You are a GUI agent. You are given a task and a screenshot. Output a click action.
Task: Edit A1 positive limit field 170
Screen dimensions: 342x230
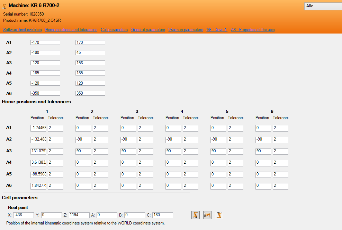tap(90, 42)
